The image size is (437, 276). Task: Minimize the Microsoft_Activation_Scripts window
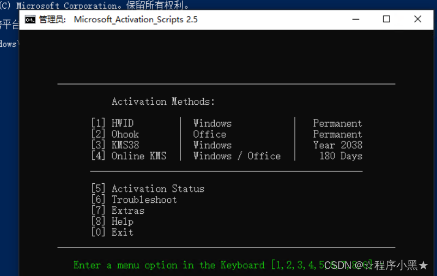tap(356, 19)
